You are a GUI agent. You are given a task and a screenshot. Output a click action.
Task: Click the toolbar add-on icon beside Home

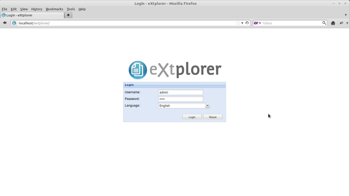(x=341, y=23)
